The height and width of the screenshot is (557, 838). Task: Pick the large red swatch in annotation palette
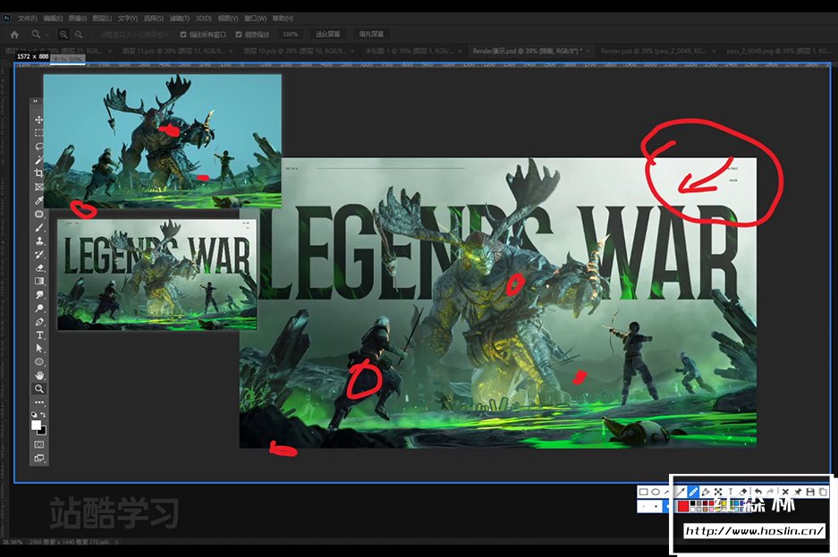682,506
